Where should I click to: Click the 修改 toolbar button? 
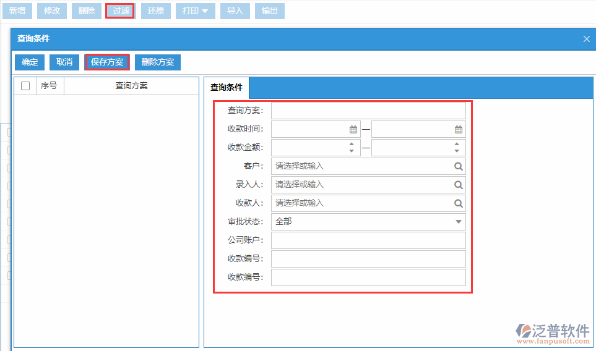click(x=52, y=11)
